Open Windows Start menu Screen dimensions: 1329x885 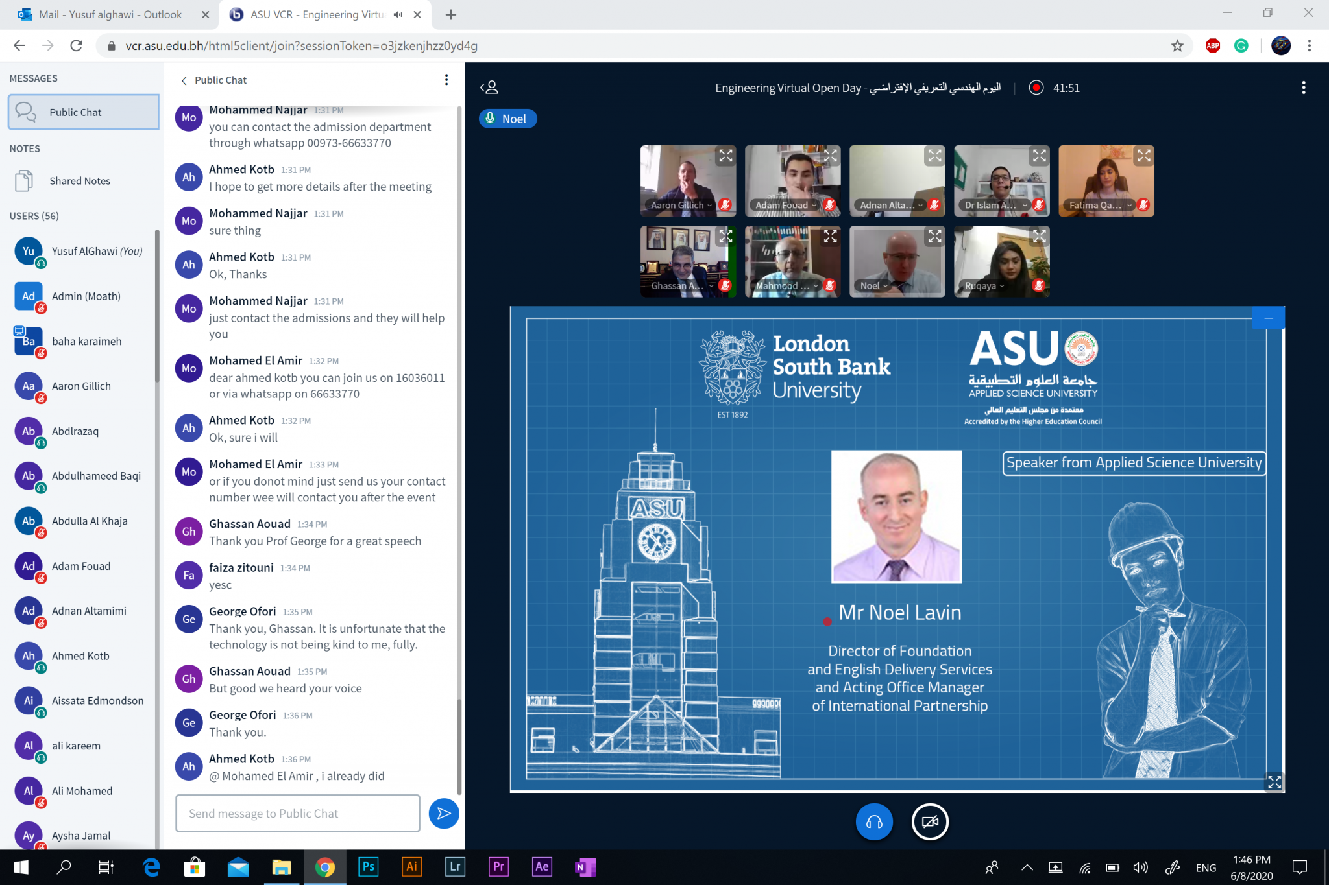[x=21, y=867]
